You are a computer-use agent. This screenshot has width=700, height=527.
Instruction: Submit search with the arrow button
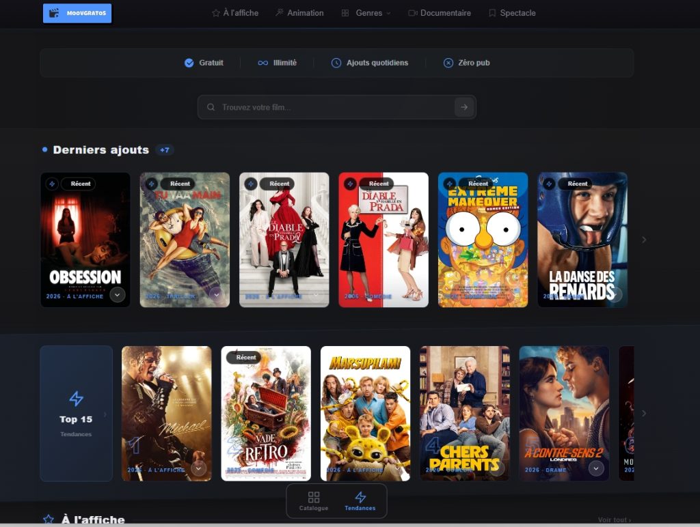pos(464,107)
